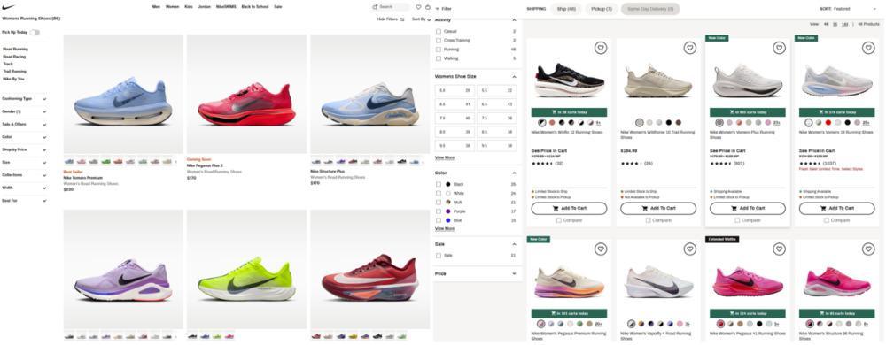
Task: Add Wildhorse 10 Trail shoes to cart
Action: (658, 208)
